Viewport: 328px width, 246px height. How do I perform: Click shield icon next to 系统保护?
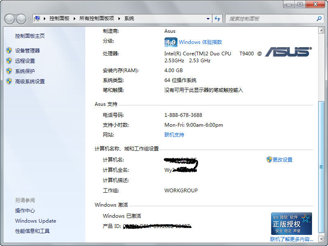click(9, 71)
